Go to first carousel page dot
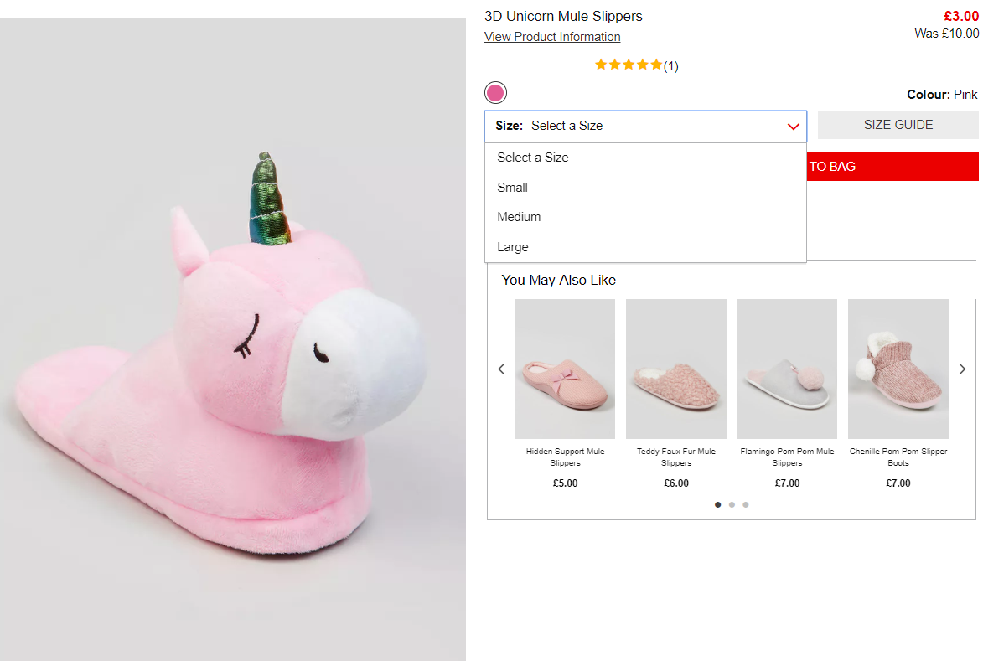This screenshot has height=661, width=983. (x=718, y=504)
